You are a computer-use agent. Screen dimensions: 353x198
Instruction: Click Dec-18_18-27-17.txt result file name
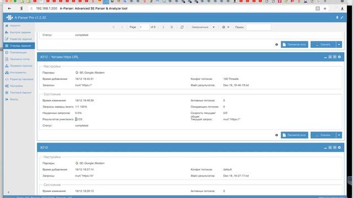pyautogui.click(x=236, y=176)
